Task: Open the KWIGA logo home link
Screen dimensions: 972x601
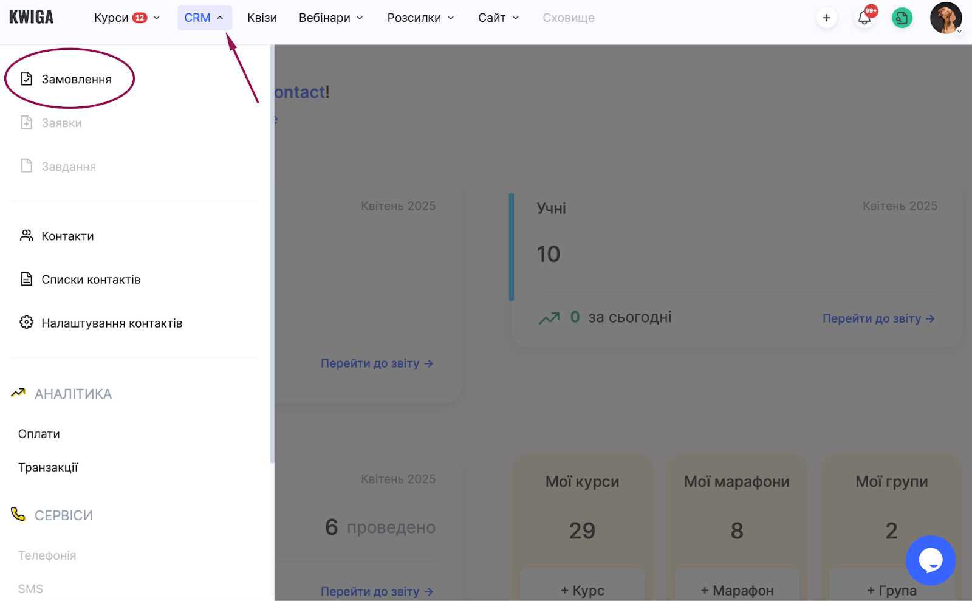Action: [31, 17]
